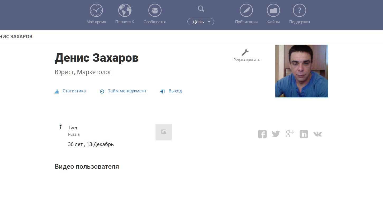Screen dimensions: 383x217
Task: Open the Google Plus share icon
Action: [290, 134]
